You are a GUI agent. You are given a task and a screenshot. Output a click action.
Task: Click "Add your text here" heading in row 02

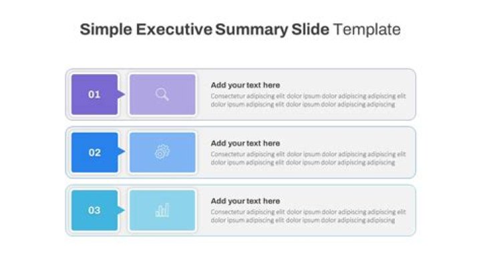pos(245,143)
